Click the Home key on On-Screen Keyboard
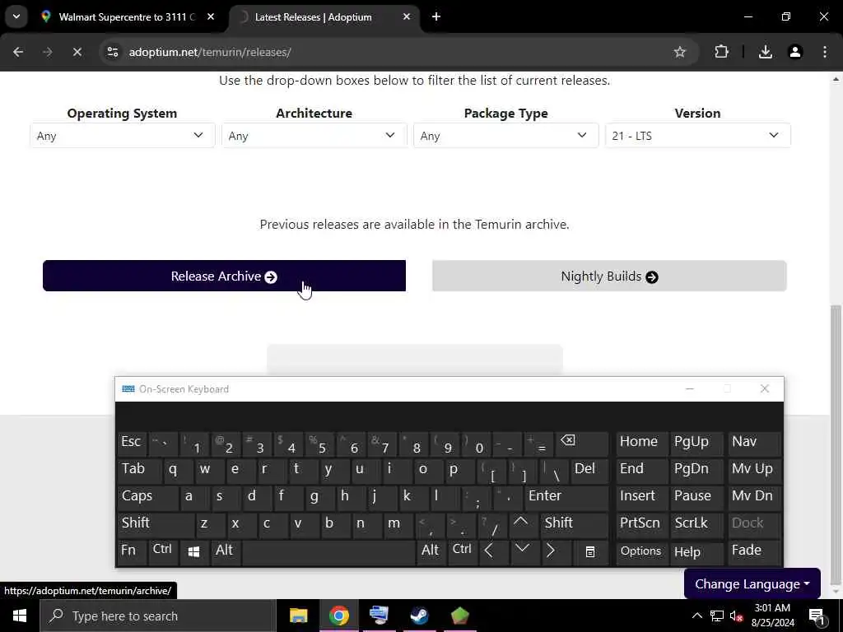Image resolution: width=843 pixels, height=632 pixels. [x=641, y=443]
